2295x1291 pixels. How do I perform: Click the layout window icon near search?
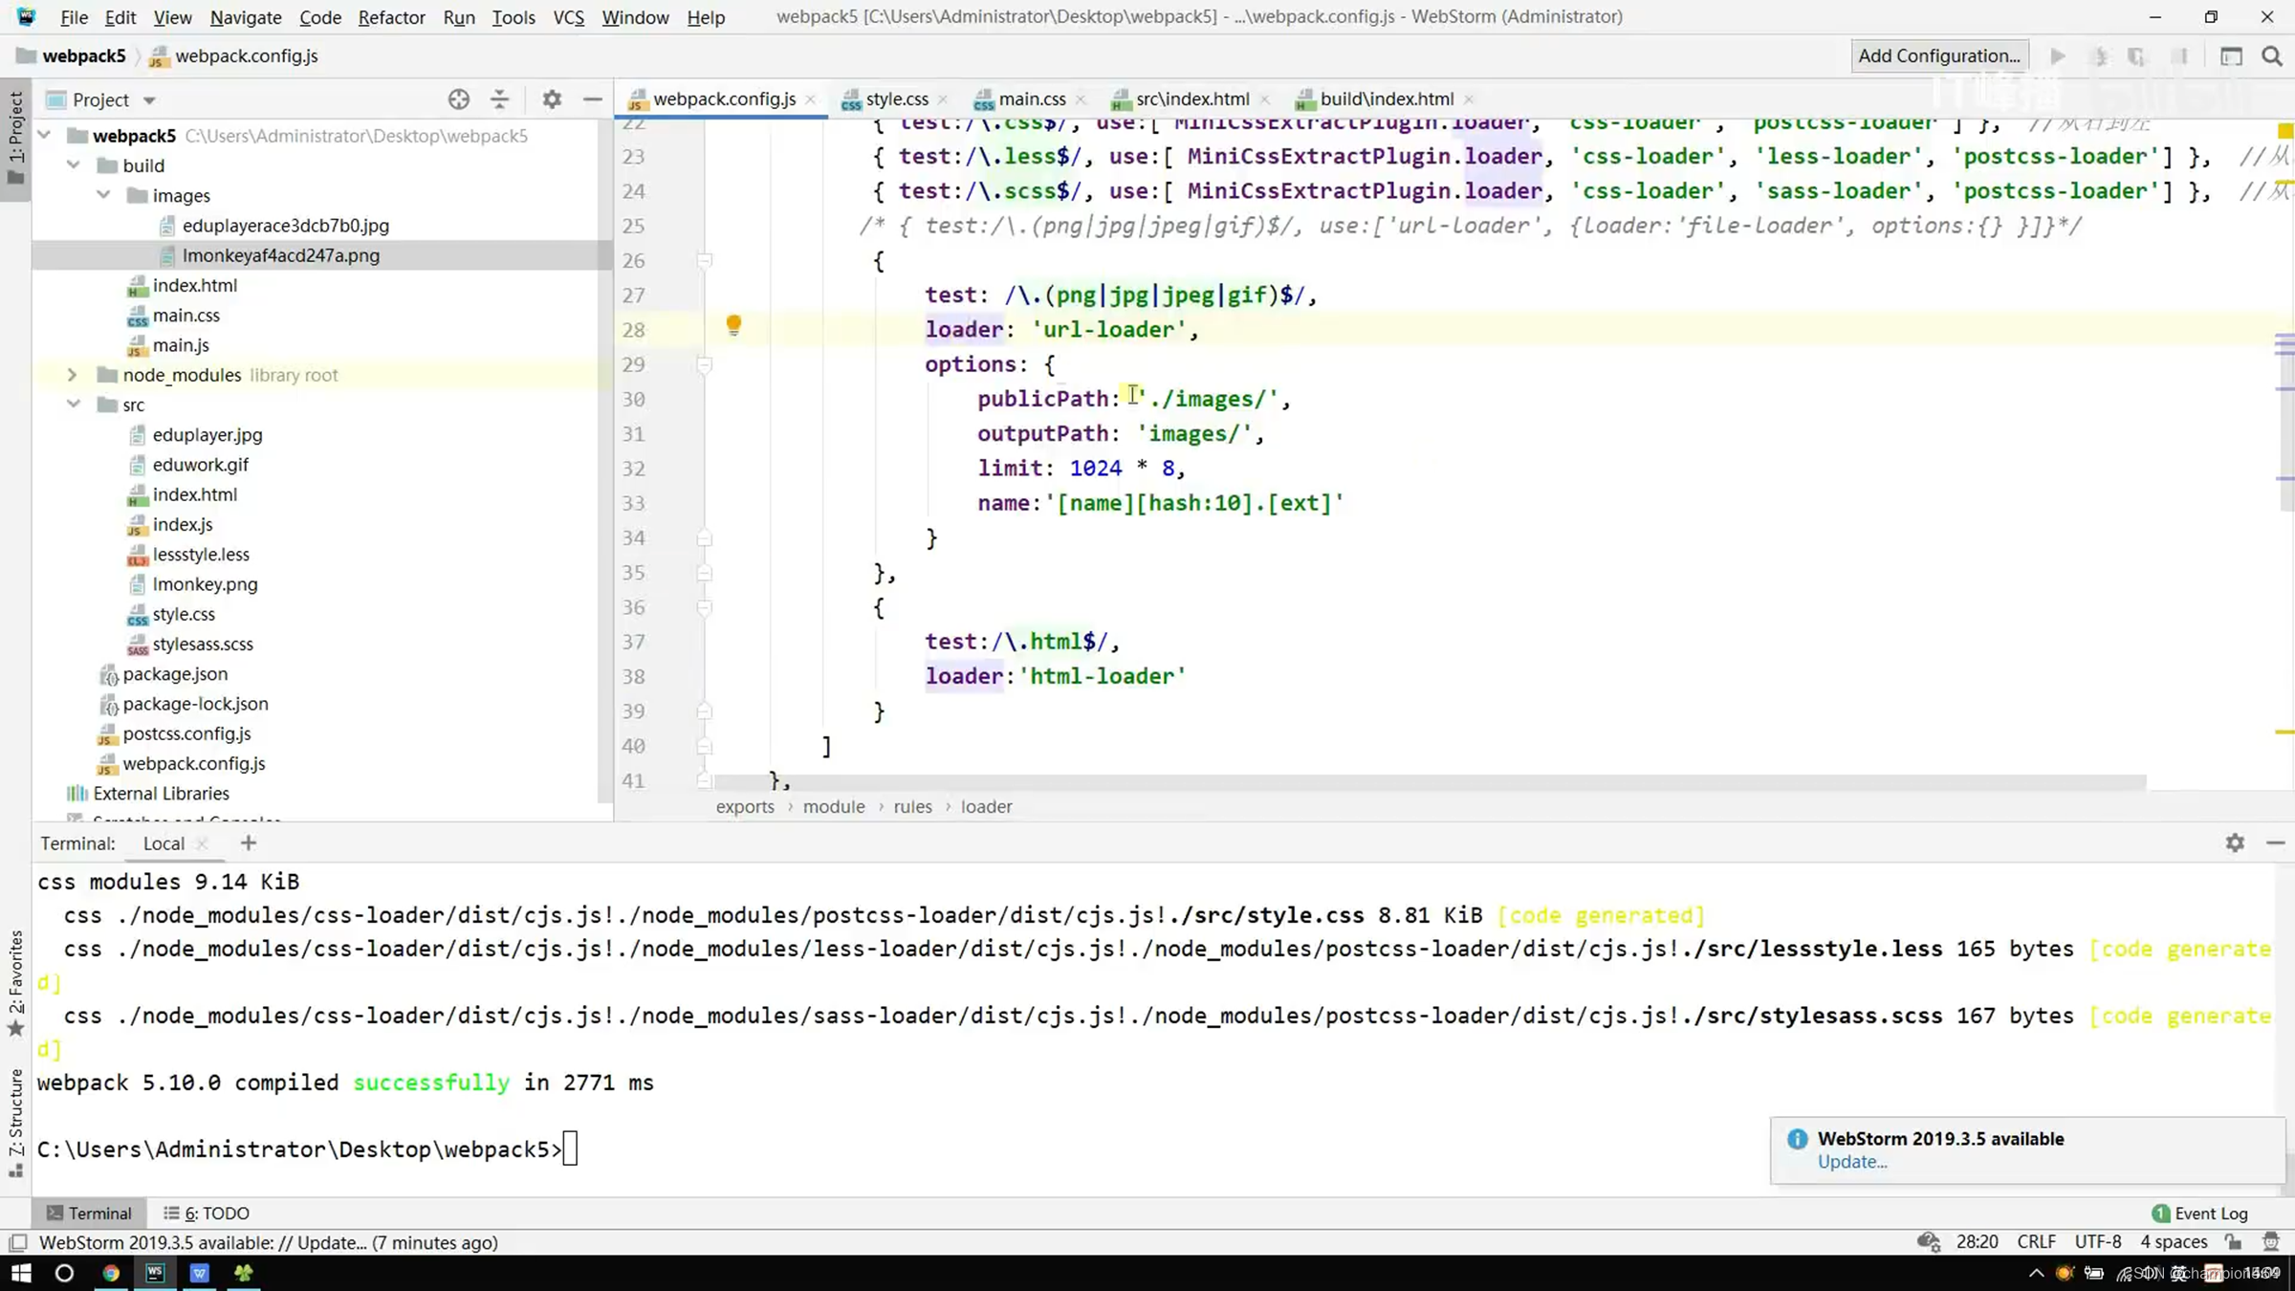click(2231, 56)
